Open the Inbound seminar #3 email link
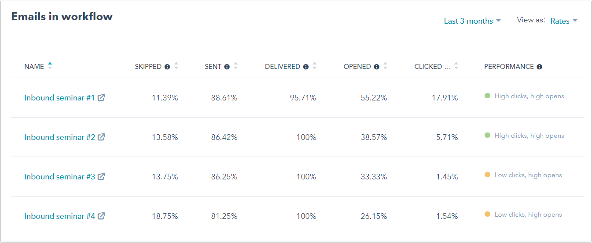The height and width of the screenshot is (243, 592). [x=59, y=177]
